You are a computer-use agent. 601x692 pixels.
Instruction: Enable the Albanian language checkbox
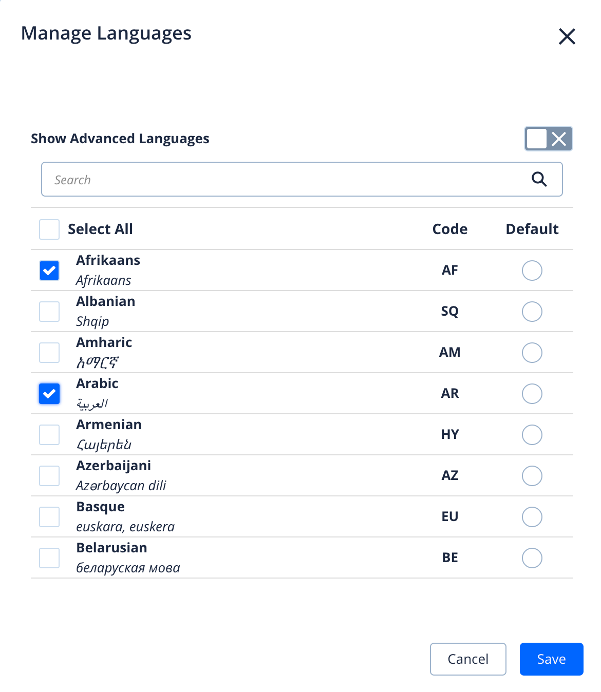[49, 312]
